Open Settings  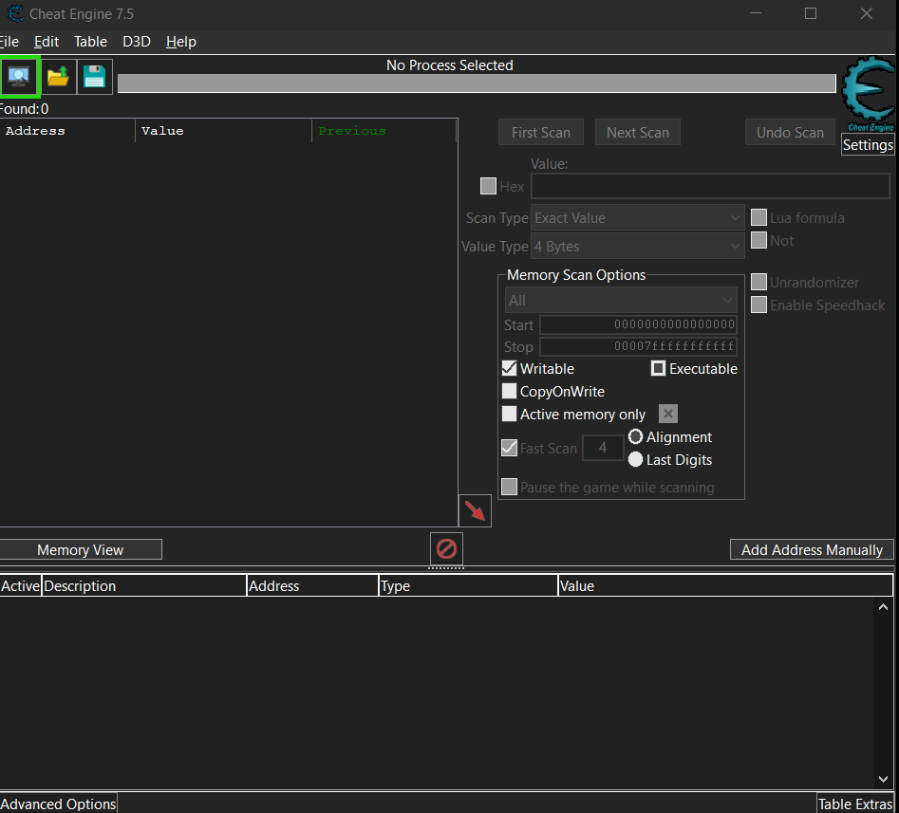coord(868,145)
